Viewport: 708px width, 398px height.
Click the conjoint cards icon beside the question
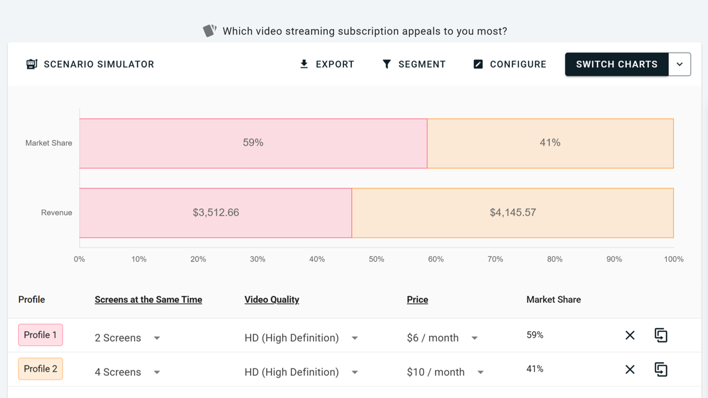(209, 31)
